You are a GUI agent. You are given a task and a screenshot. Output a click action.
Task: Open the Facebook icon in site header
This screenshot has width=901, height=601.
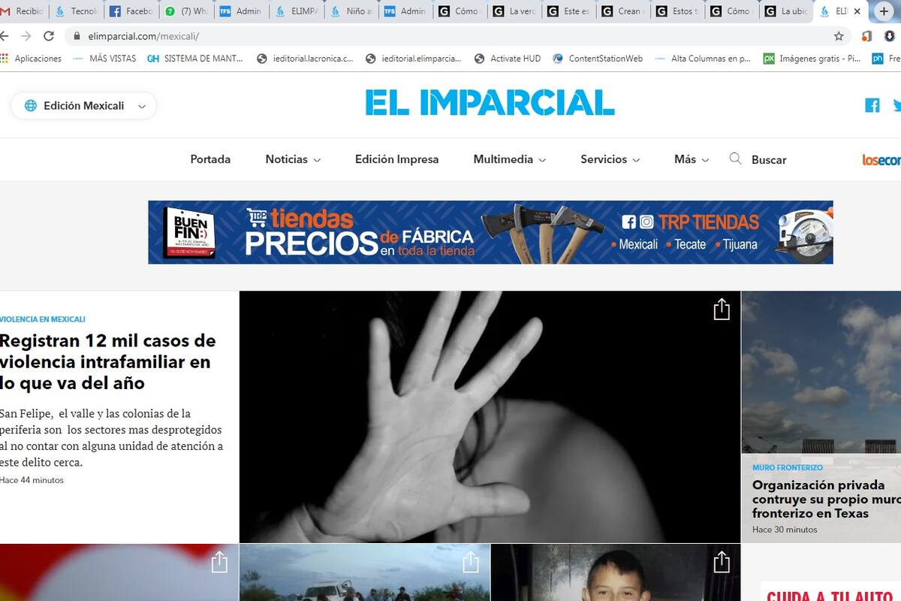coord(872,105)
